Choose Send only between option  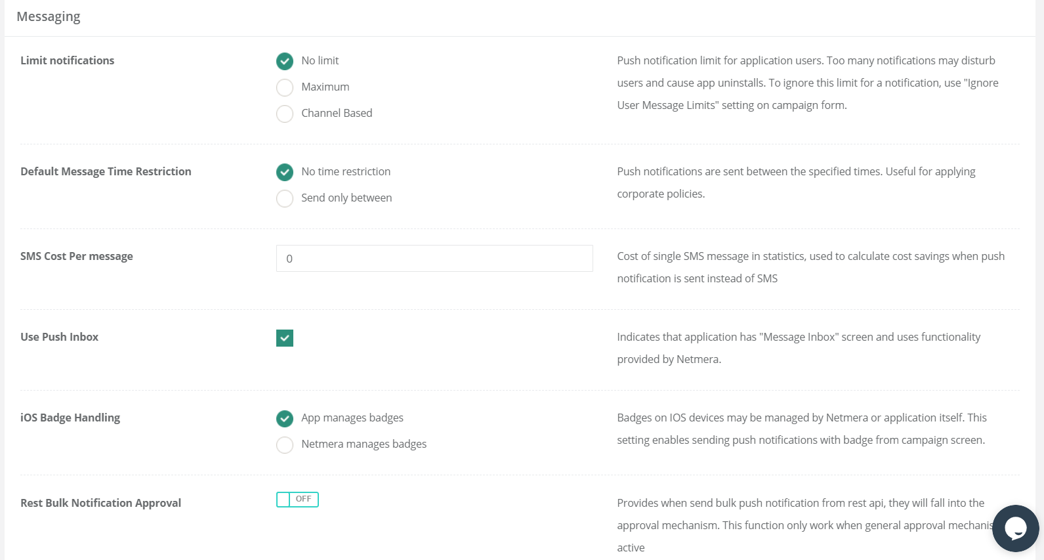pos(285,198)
